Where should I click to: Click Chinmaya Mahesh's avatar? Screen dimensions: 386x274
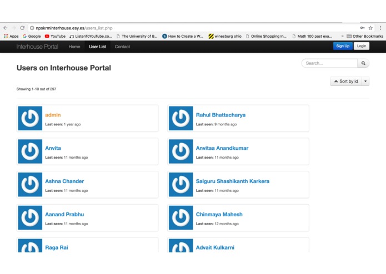click(181, 218)
